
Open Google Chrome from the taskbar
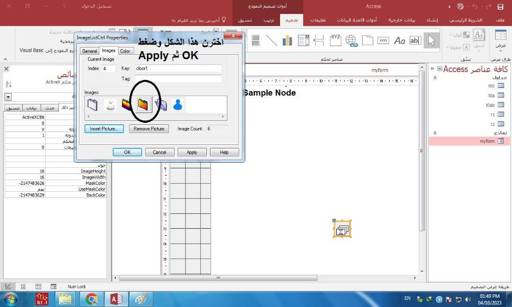pos(92,299)
